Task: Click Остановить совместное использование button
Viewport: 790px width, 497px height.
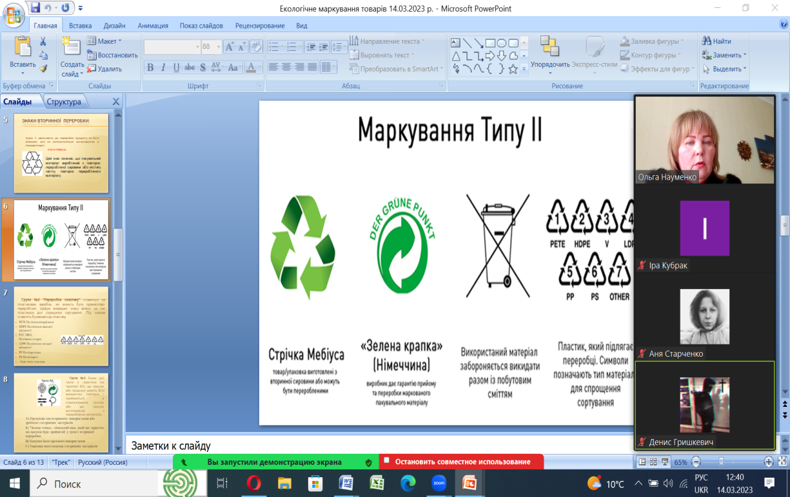Action: click(x=461, y=462)
